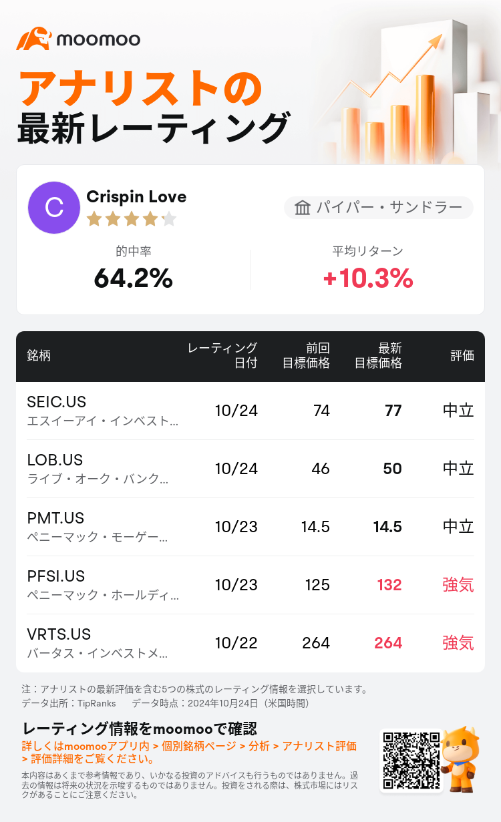Click the 64.2% hit rate value
This screenshot has width=501, height=822.
134,278
